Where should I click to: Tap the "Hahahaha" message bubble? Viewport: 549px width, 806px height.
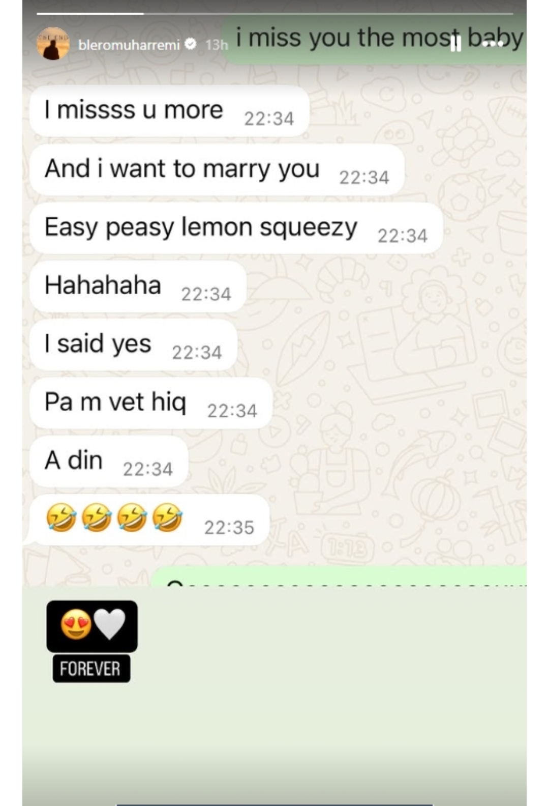coord(138,286)
